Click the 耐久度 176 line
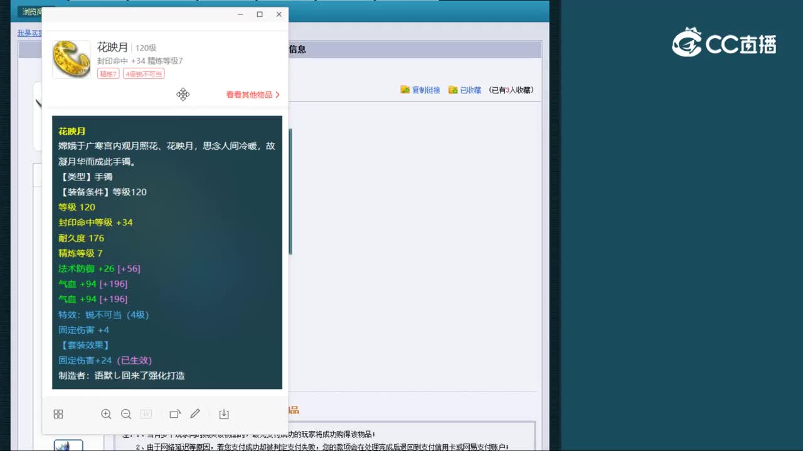Screen dimensions: 803x451 pyautogui.click(x=81, y=238)
